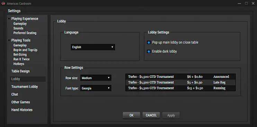The height and width of the screenshot is (127, 257).
Task: Collapse the Playing Experience tree section
Action: pos(9,19)
